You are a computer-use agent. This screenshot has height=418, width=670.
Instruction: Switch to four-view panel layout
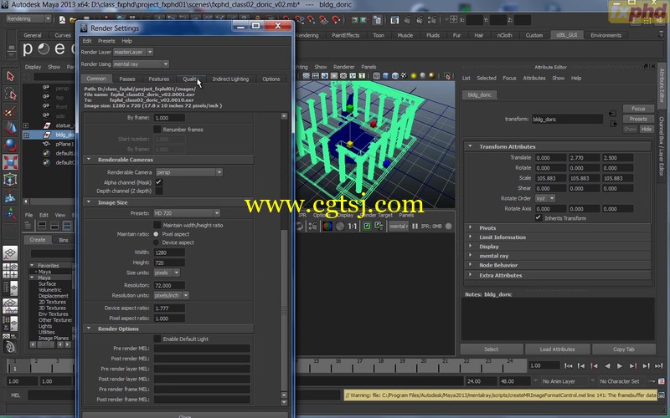10,270
